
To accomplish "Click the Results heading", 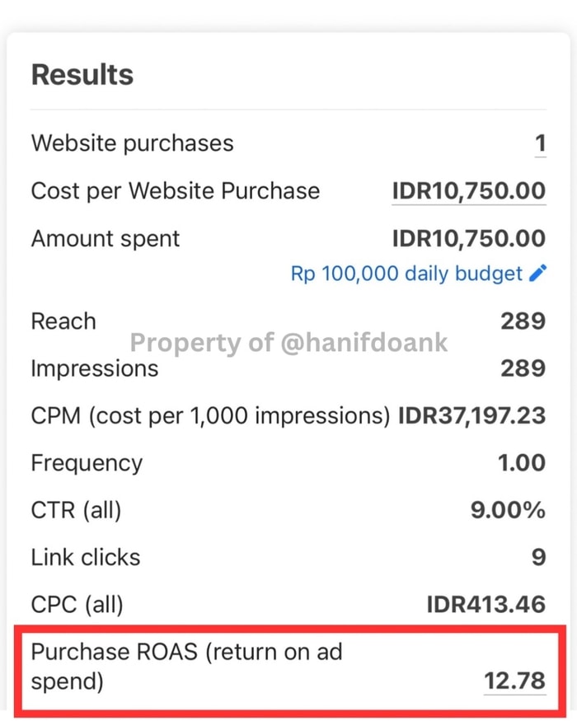I will pyautogui.click(x=82, y=74).
